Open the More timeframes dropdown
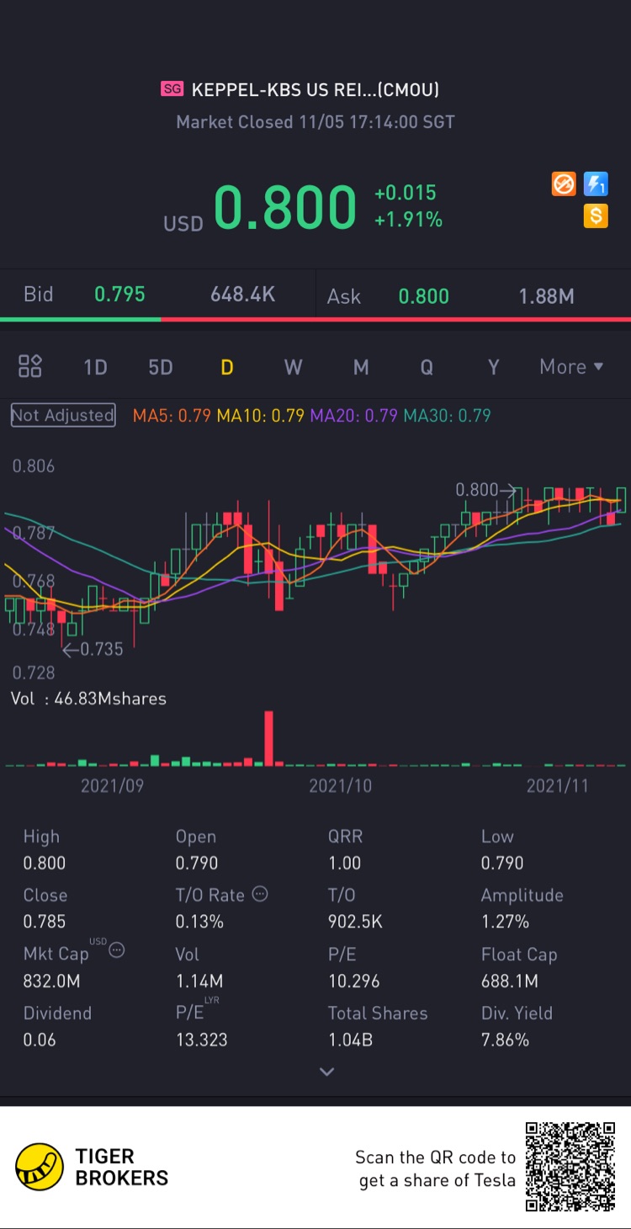This screenshot has height=1229, width=631. tap(572, 367)
